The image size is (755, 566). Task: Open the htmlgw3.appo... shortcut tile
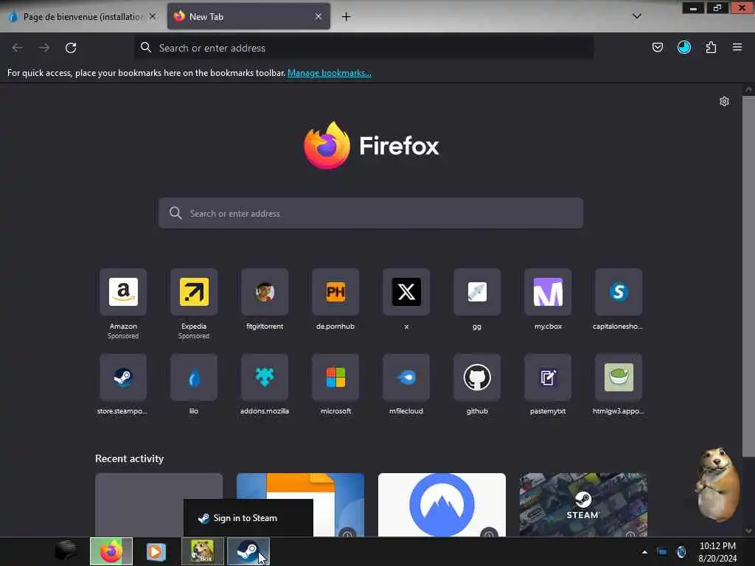click(619, 377)
